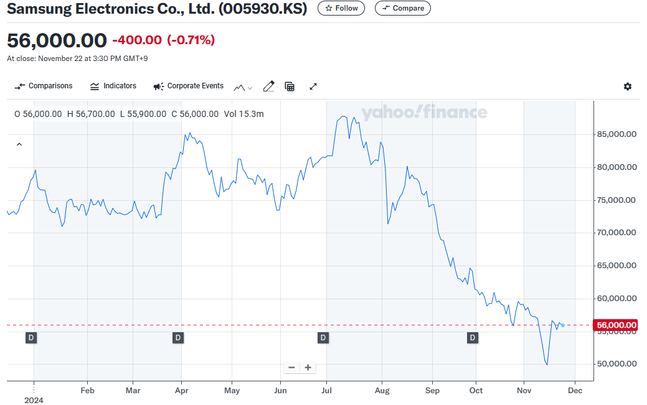Click dividend marker near April
Viewport: 647px width, 405px height.
point(178,338)
